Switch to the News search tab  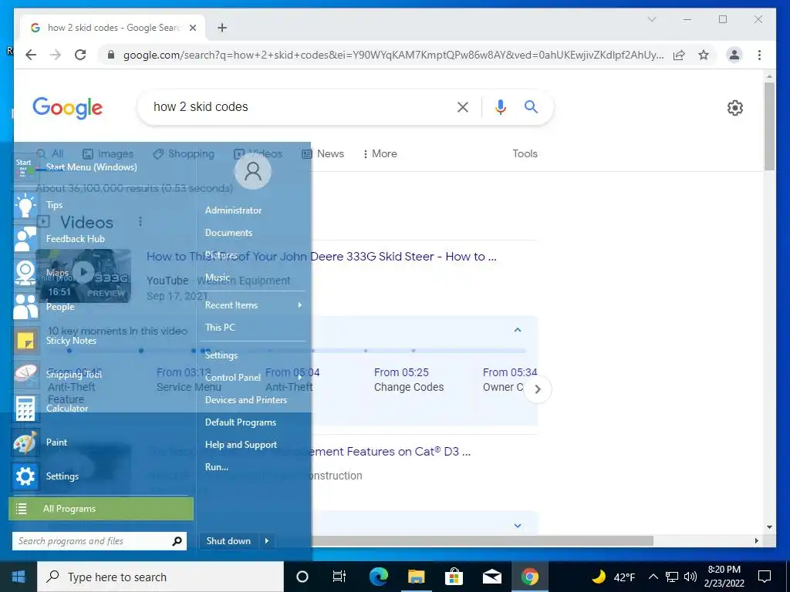coord(323,153)
